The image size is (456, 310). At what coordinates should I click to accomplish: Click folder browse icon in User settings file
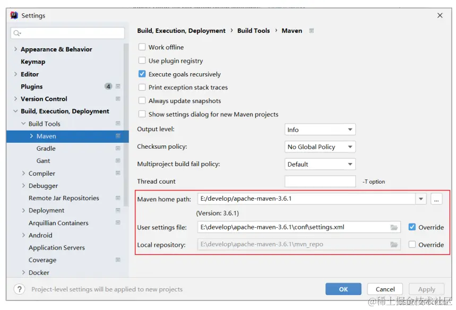394,227
